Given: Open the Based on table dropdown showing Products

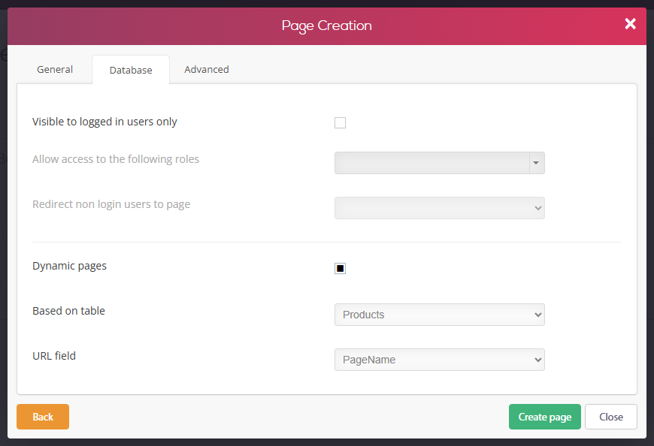Looking at the screenshot, I should [x=439, y=315].
